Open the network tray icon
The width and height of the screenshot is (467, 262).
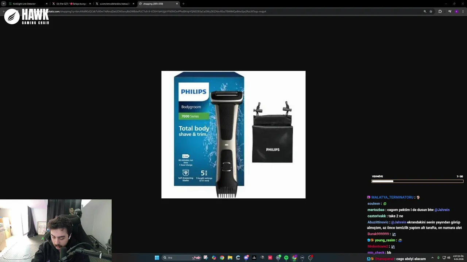[x=443, y=258]
